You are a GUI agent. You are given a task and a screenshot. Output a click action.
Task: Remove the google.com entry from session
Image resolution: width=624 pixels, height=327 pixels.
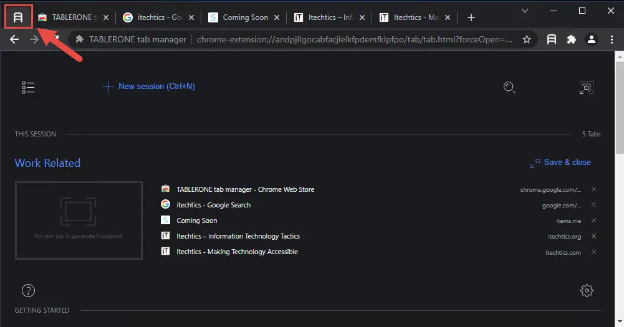(x=593, y=204)
